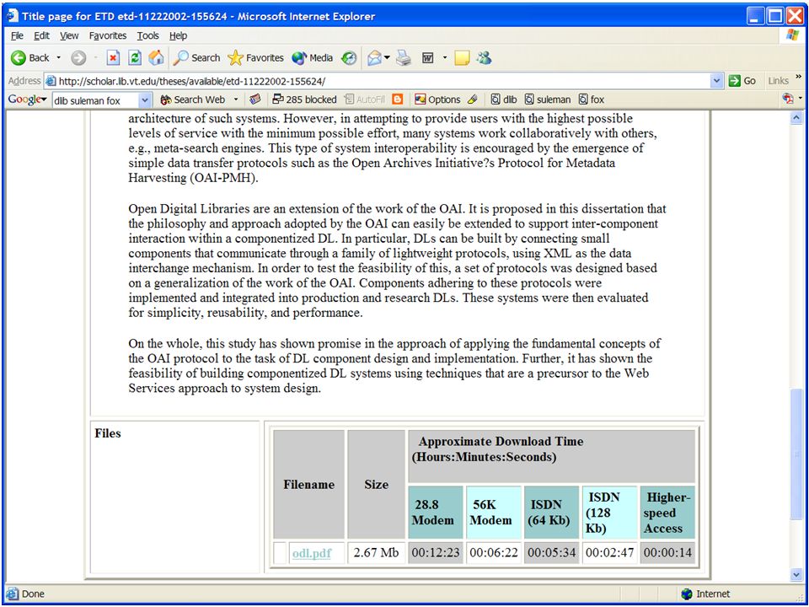Expand the address bar dropdown arrow
Screen dimensions: 809x607
coord(716,81)
